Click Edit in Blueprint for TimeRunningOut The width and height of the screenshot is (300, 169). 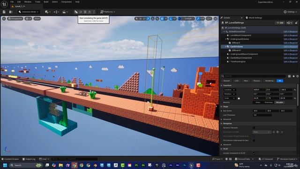tap(291, 61)
